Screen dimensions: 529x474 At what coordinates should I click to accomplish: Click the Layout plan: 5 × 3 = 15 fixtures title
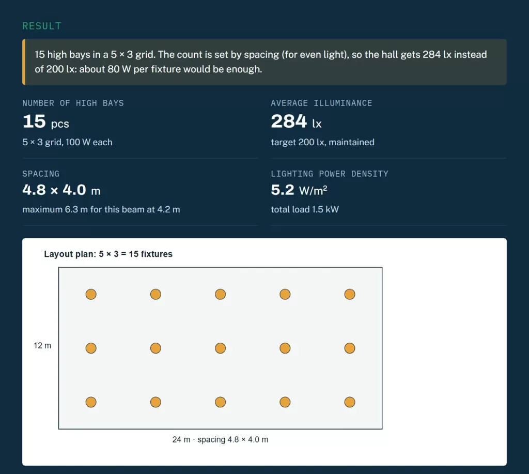coord(108,254)
